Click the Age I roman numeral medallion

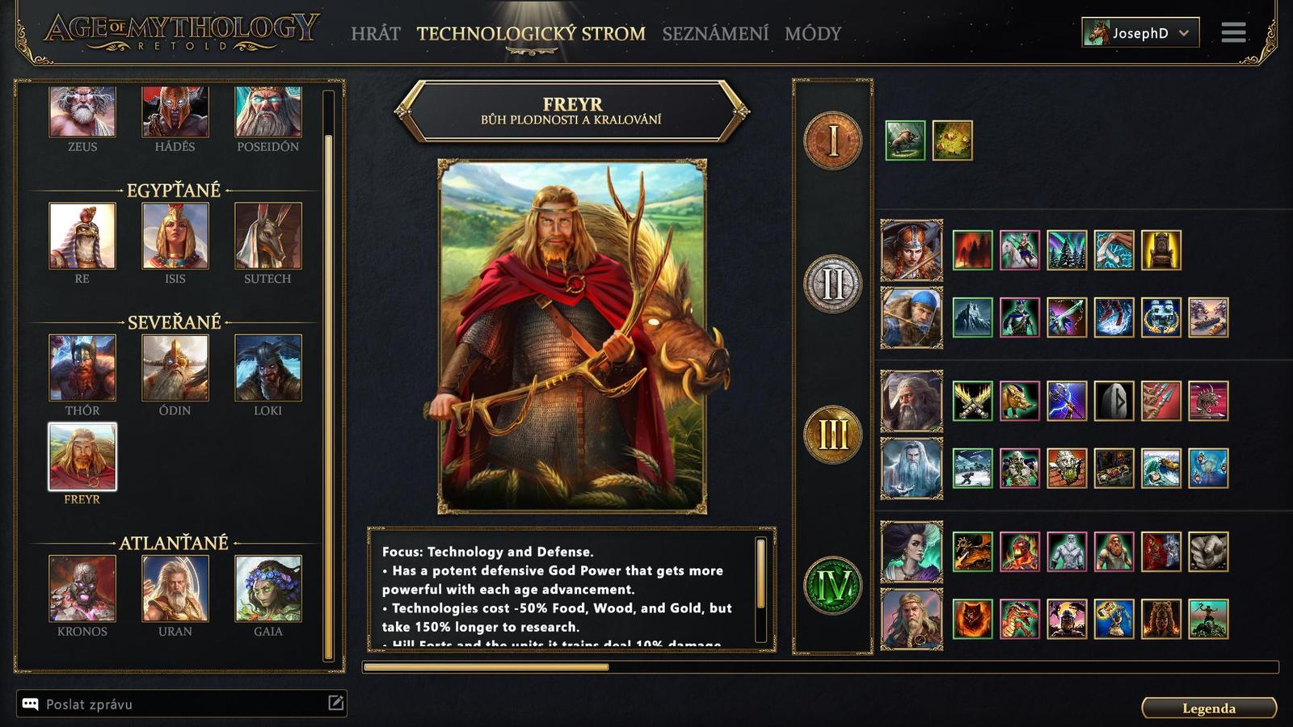[832, 141]
